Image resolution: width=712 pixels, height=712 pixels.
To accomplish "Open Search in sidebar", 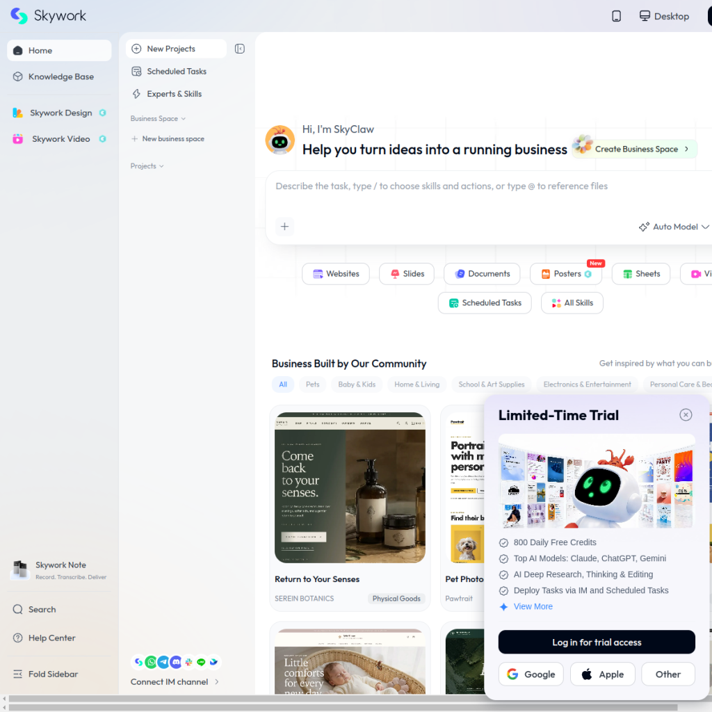I will (59, 609).
